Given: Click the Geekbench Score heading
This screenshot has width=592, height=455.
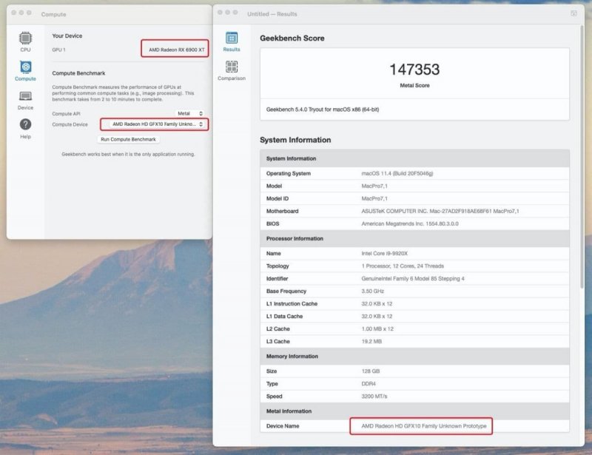Looking at the screenshot, I should point(292,38).
